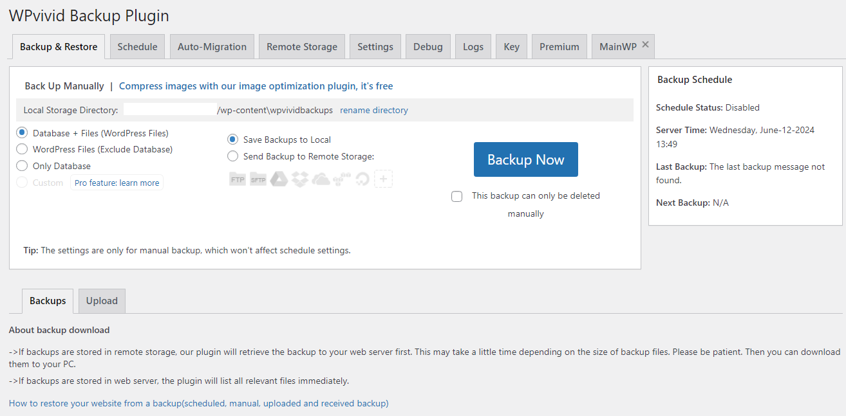Open the Premium tab
The width and height of the screenshot is (846, 416).
coord(559,47)
